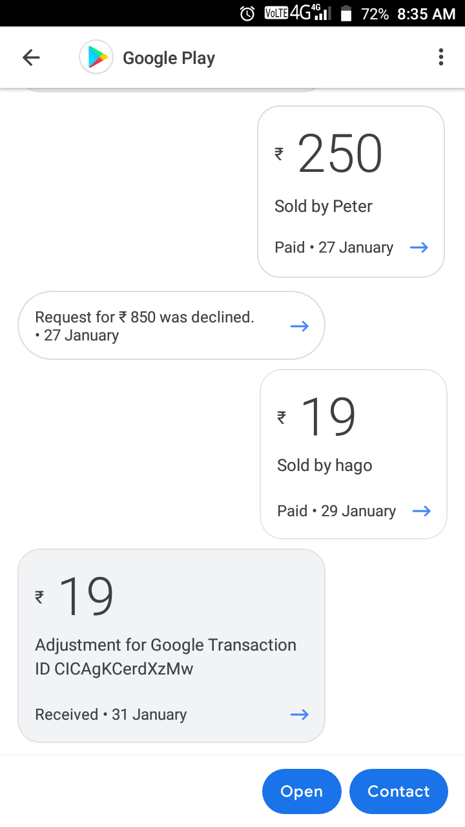Tap the Received 31 January status text
Screen dimensions: 465x827
(111, 715)
